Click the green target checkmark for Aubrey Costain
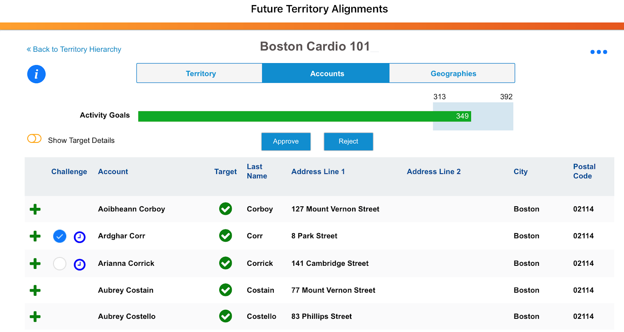 [x=225, y=290]
